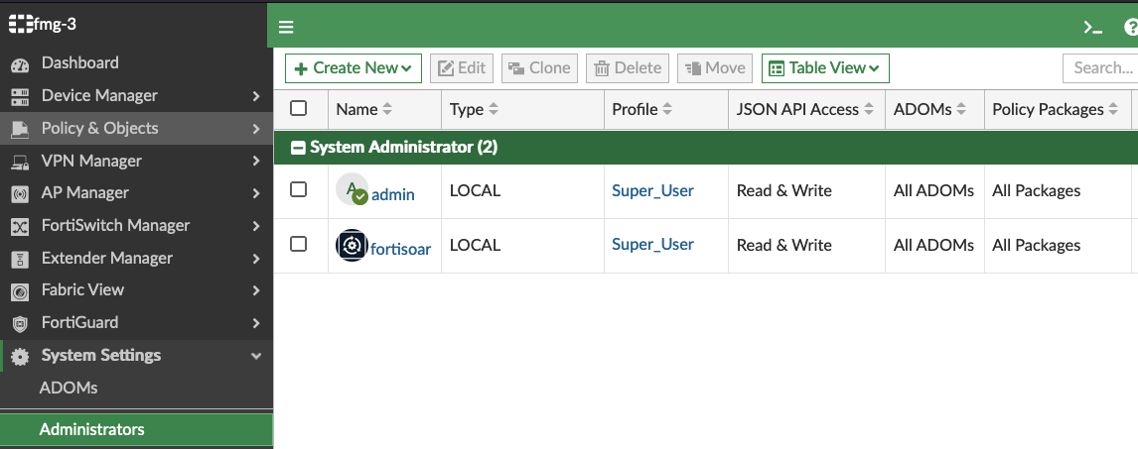
Task: Click the Clone button
Action: coord(539,68)
